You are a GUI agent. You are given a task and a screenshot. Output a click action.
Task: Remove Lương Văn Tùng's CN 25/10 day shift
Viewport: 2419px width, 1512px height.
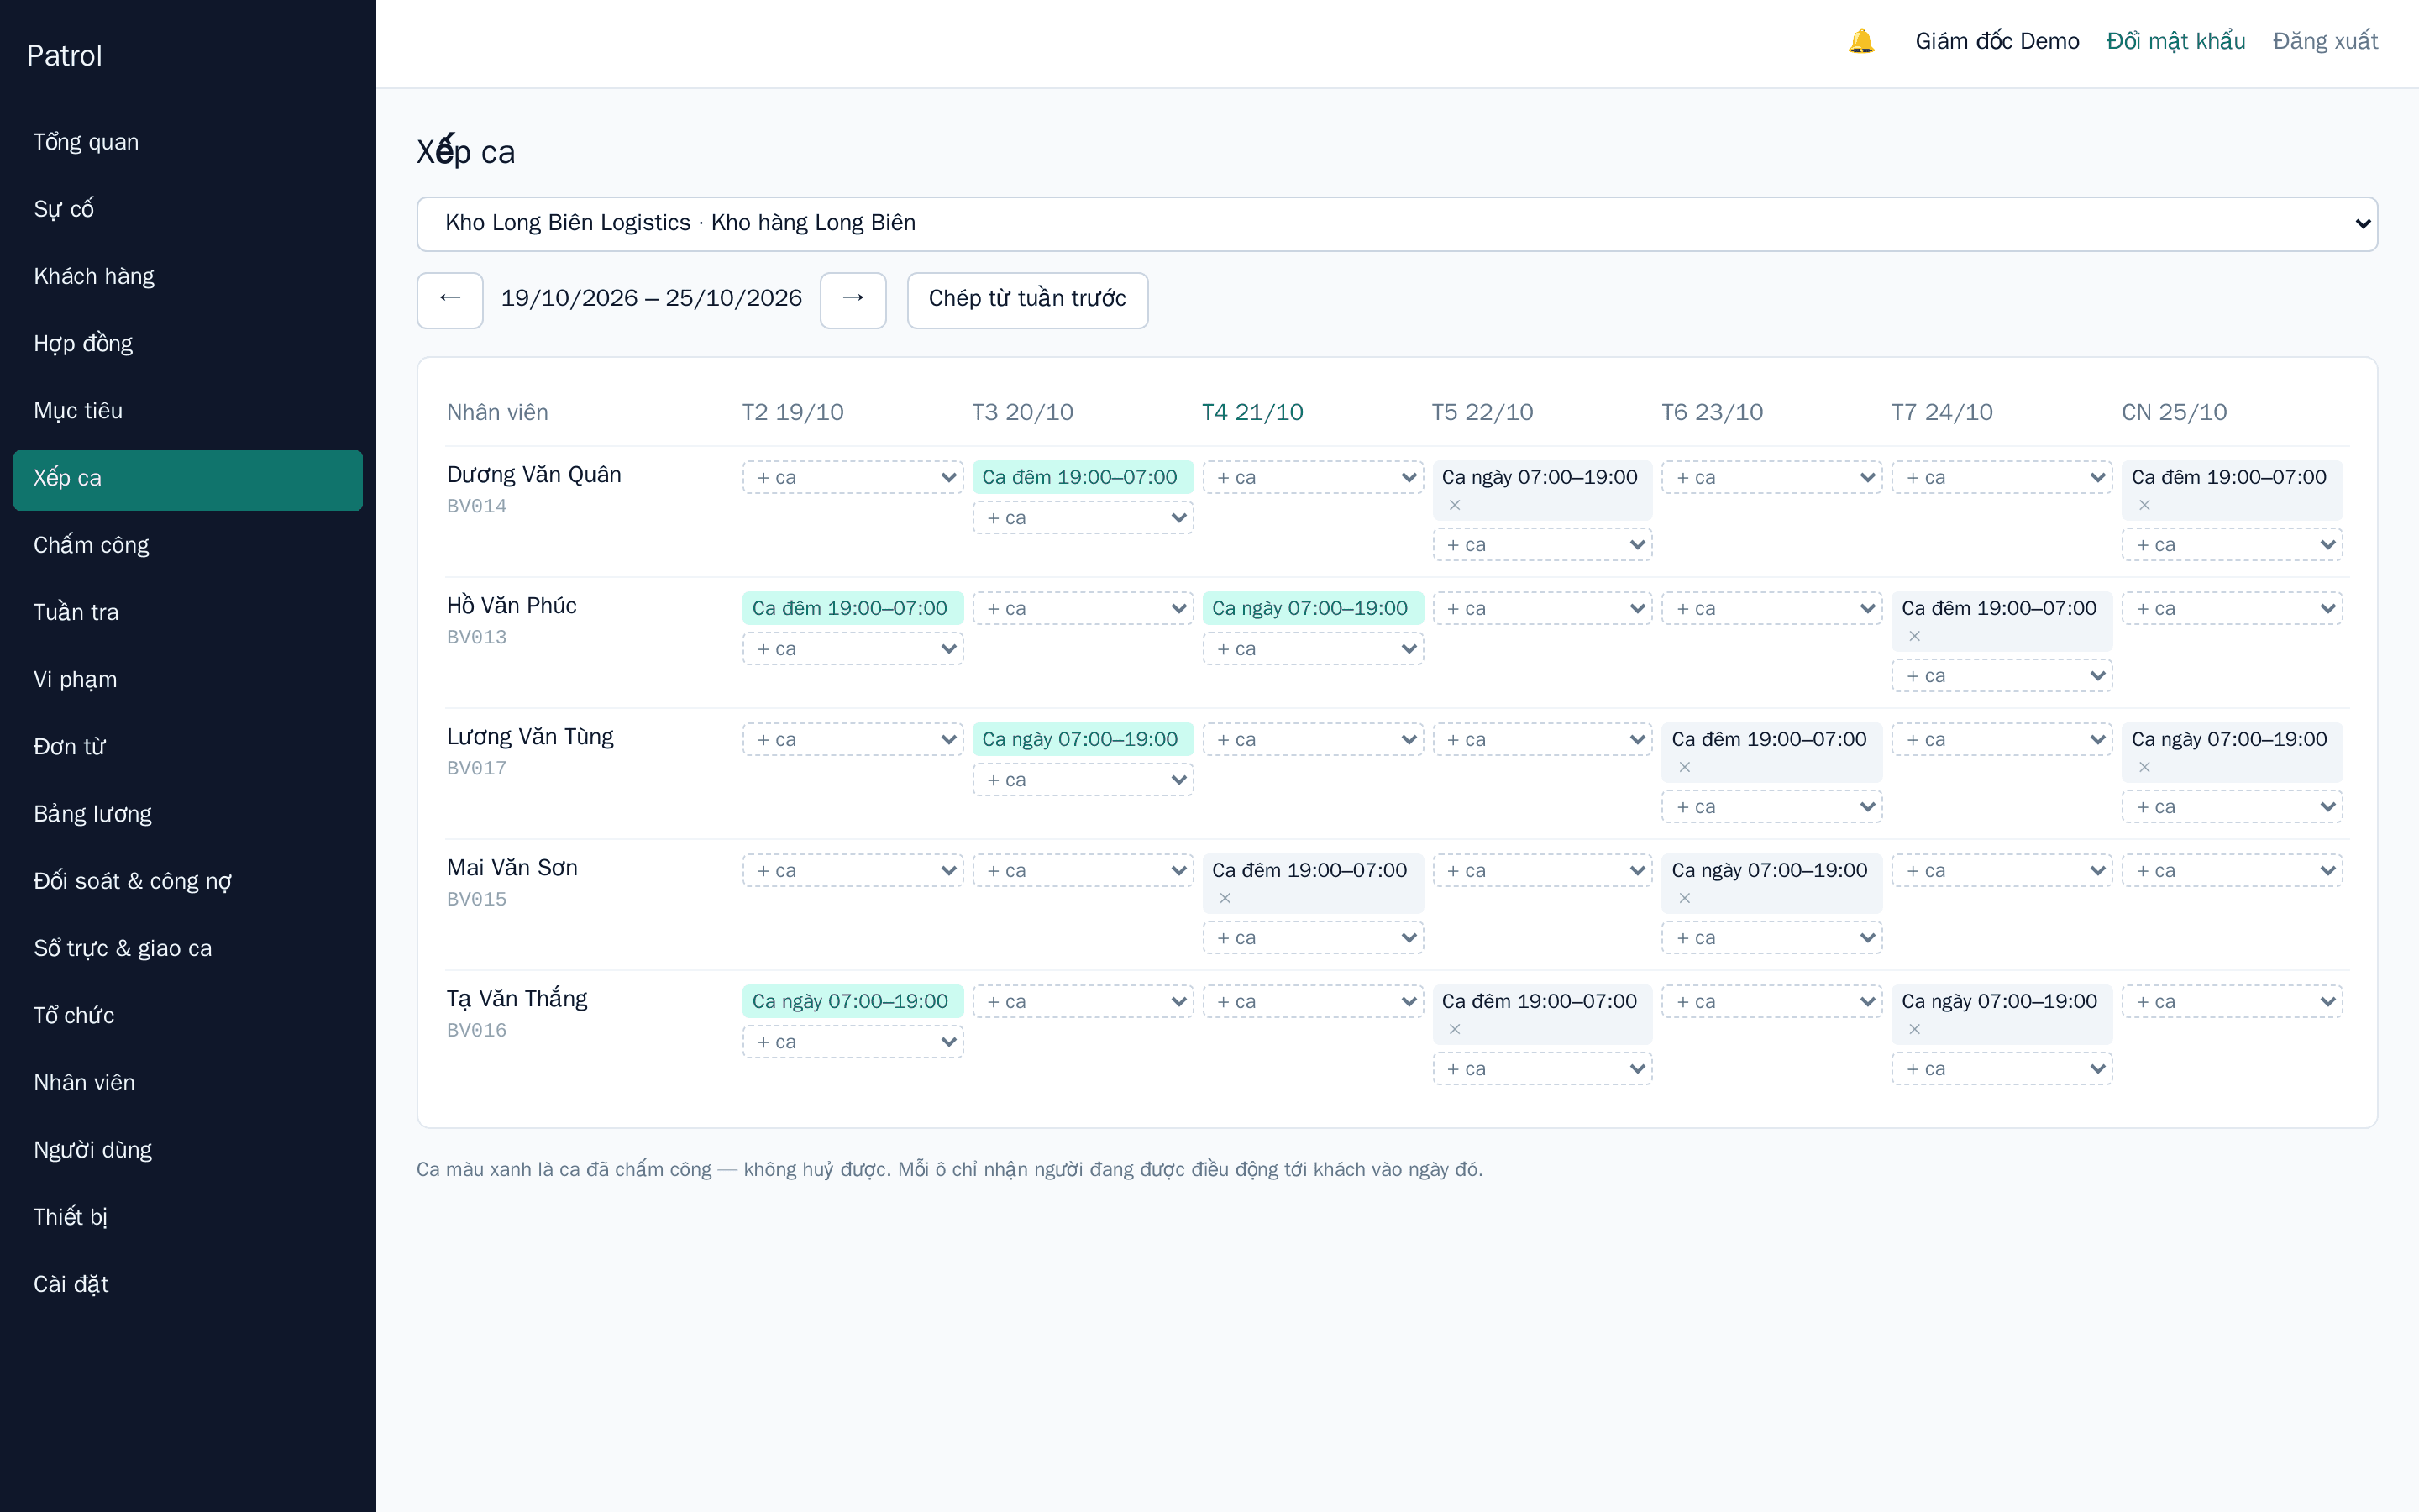pyautogui.click(x=2144, y=767)
